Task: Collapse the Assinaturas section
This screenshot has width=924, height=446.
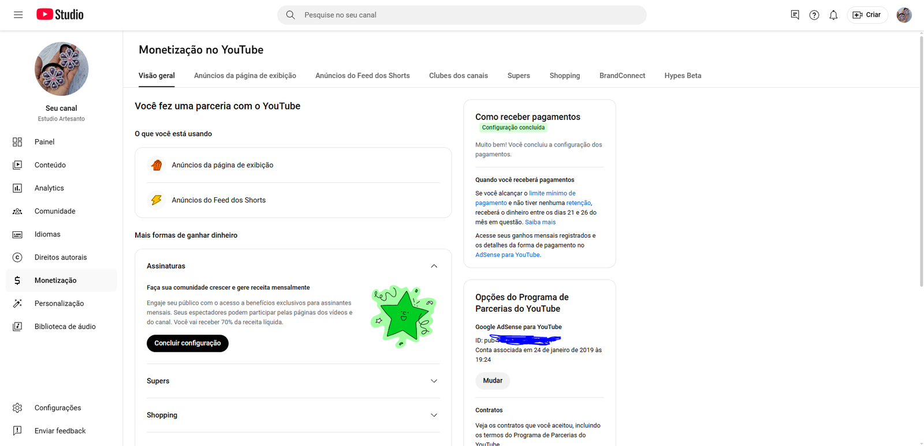Action: pyautogui.click(x=434, y=266)
